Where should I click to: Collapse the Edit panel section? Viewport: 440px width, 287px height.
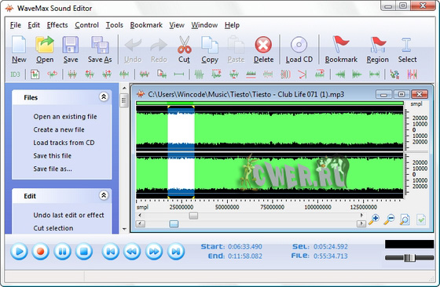104,195
